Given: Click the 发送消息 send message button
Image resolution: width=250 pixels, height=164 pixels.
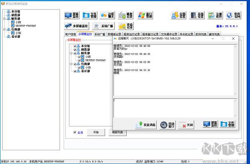Looking at the screenshot, I should click(x=146, y=125).
